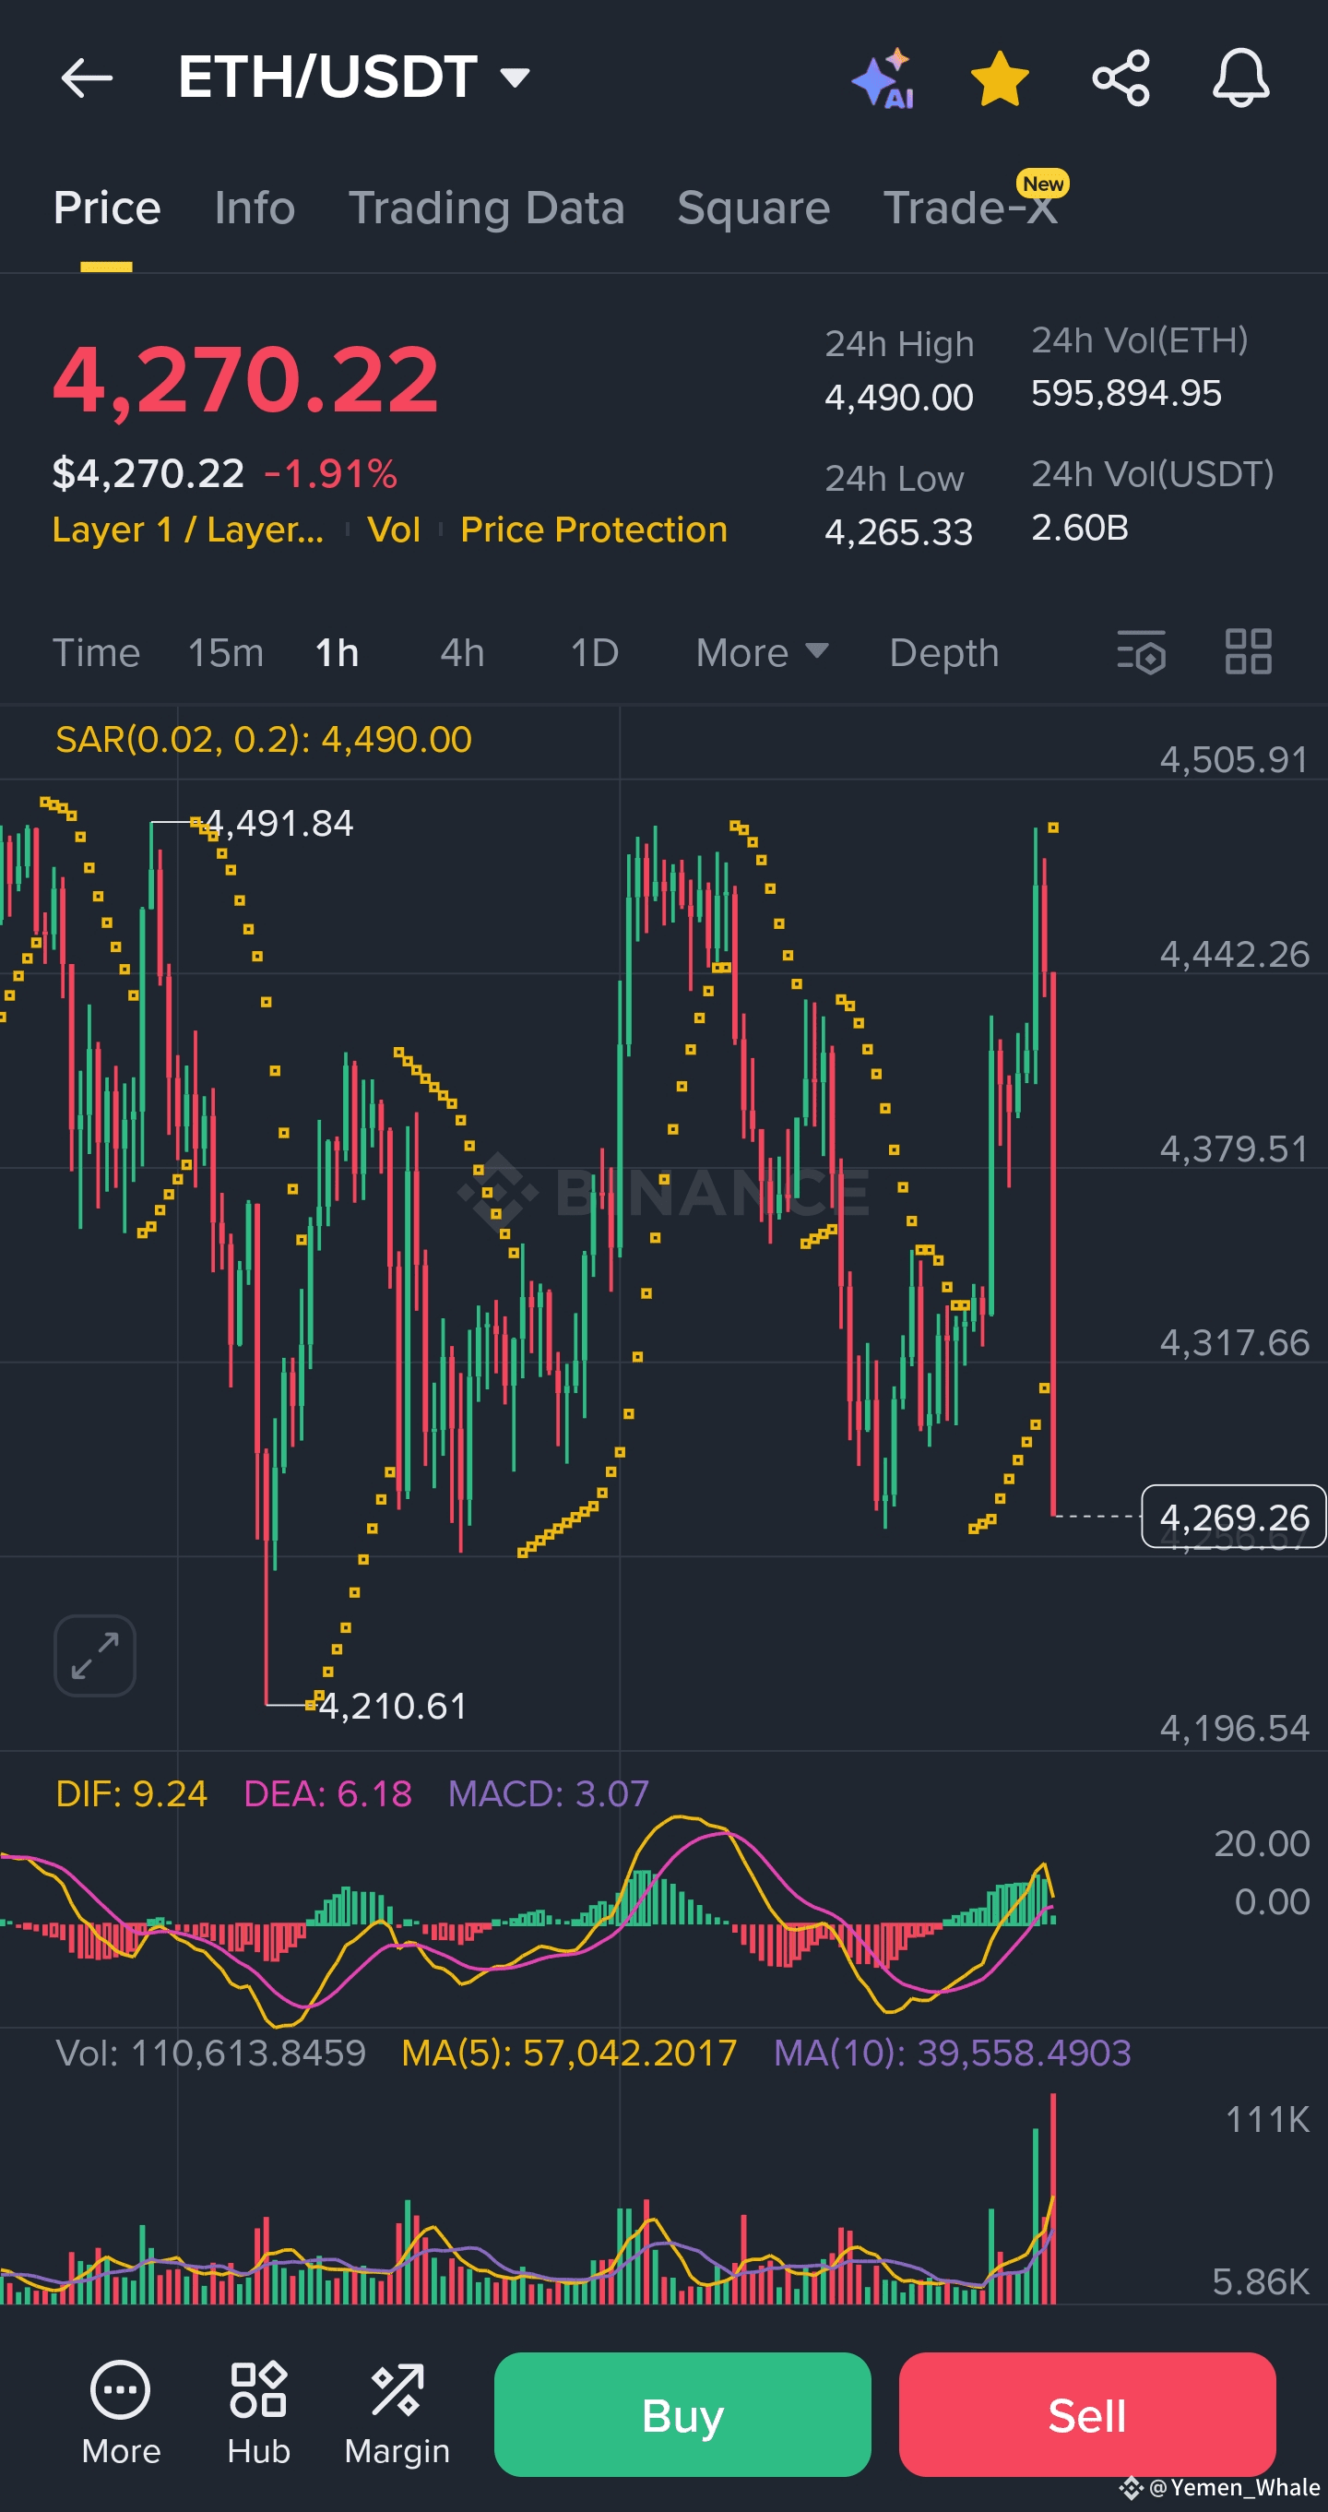1328x2512 pixels.
Task: Tap the -1.91% price change
Action: pos(330,474)
